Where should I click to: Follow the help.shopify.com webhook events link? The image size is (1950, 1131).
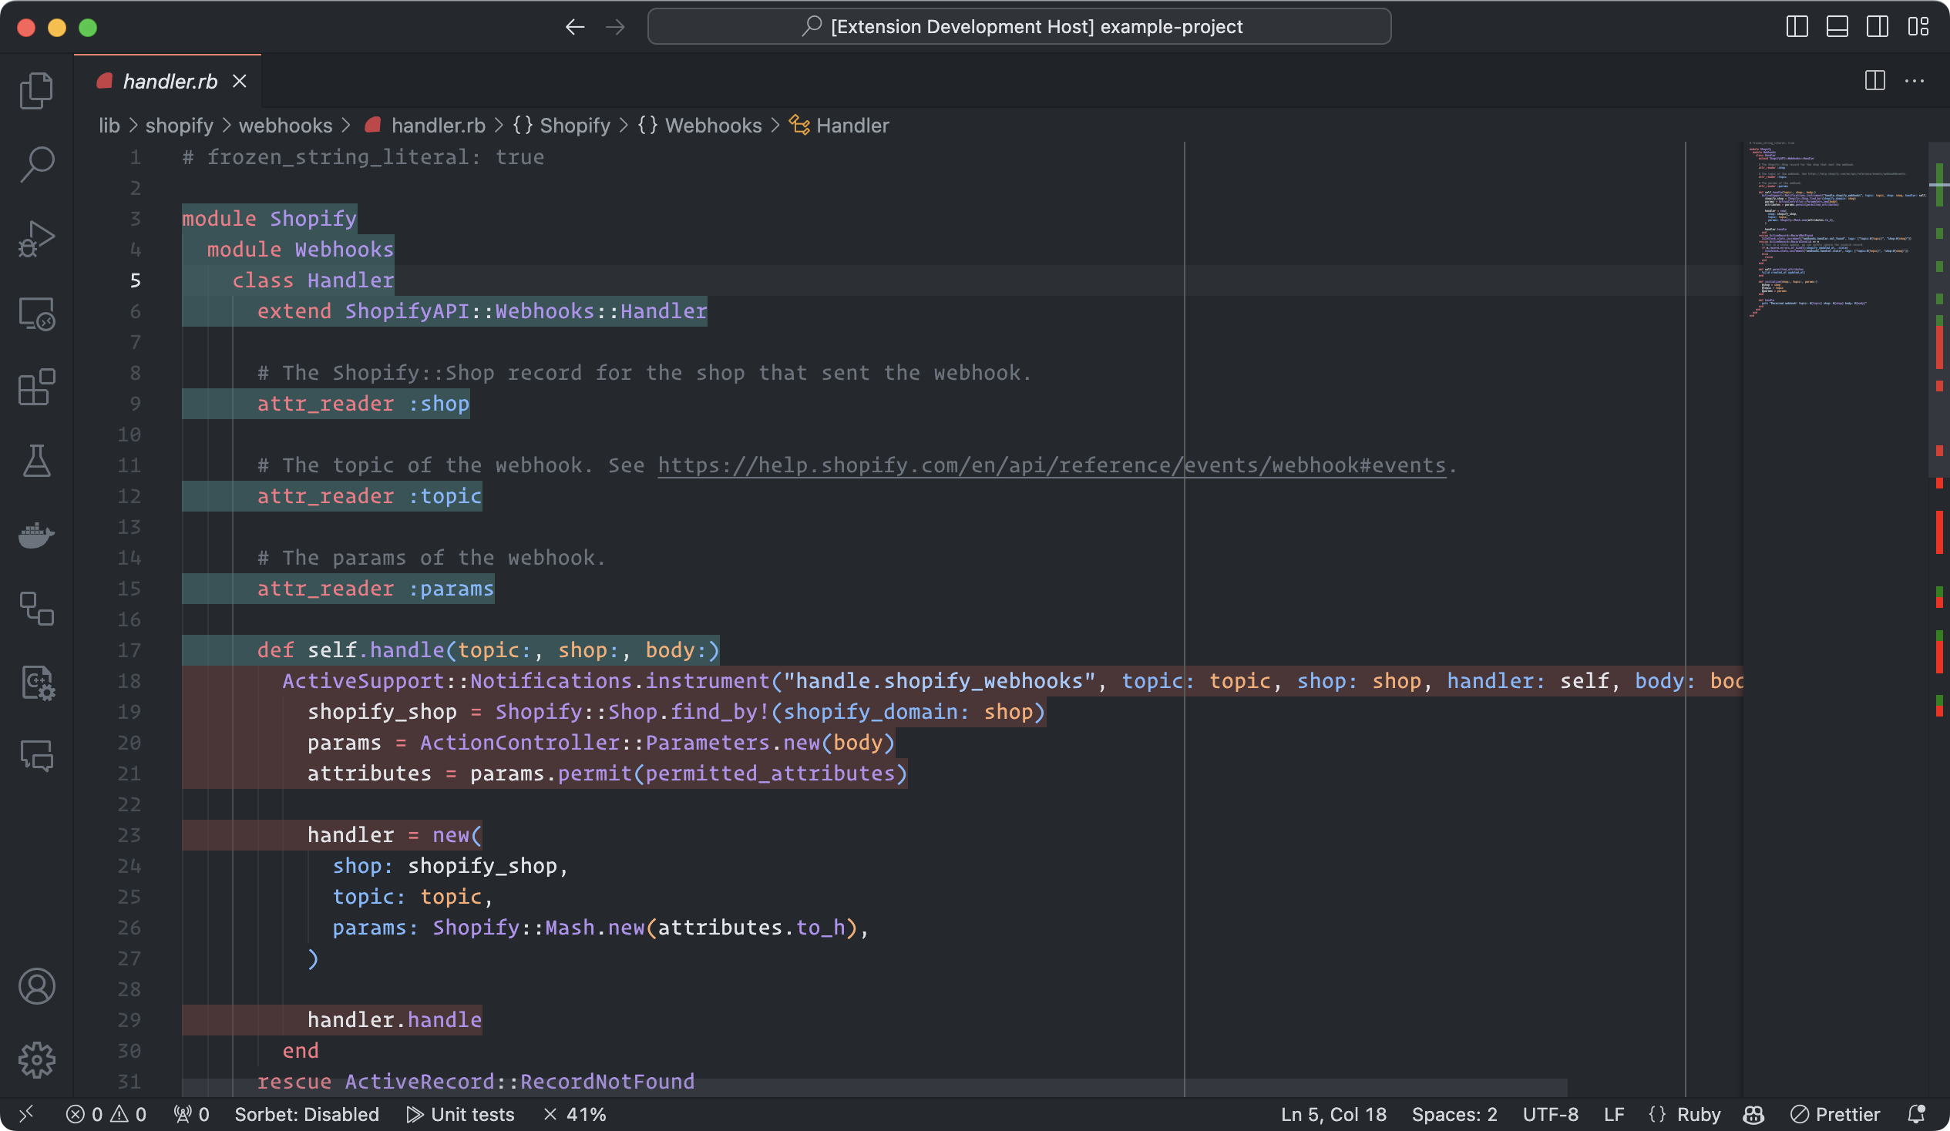(x=1051, y=465)
